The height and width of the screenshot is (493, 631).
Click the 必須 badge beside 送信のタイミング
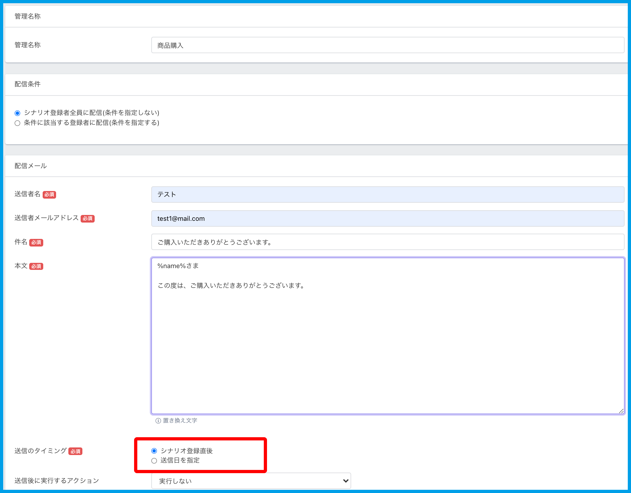pyautogui.click(x=75, y=451)
